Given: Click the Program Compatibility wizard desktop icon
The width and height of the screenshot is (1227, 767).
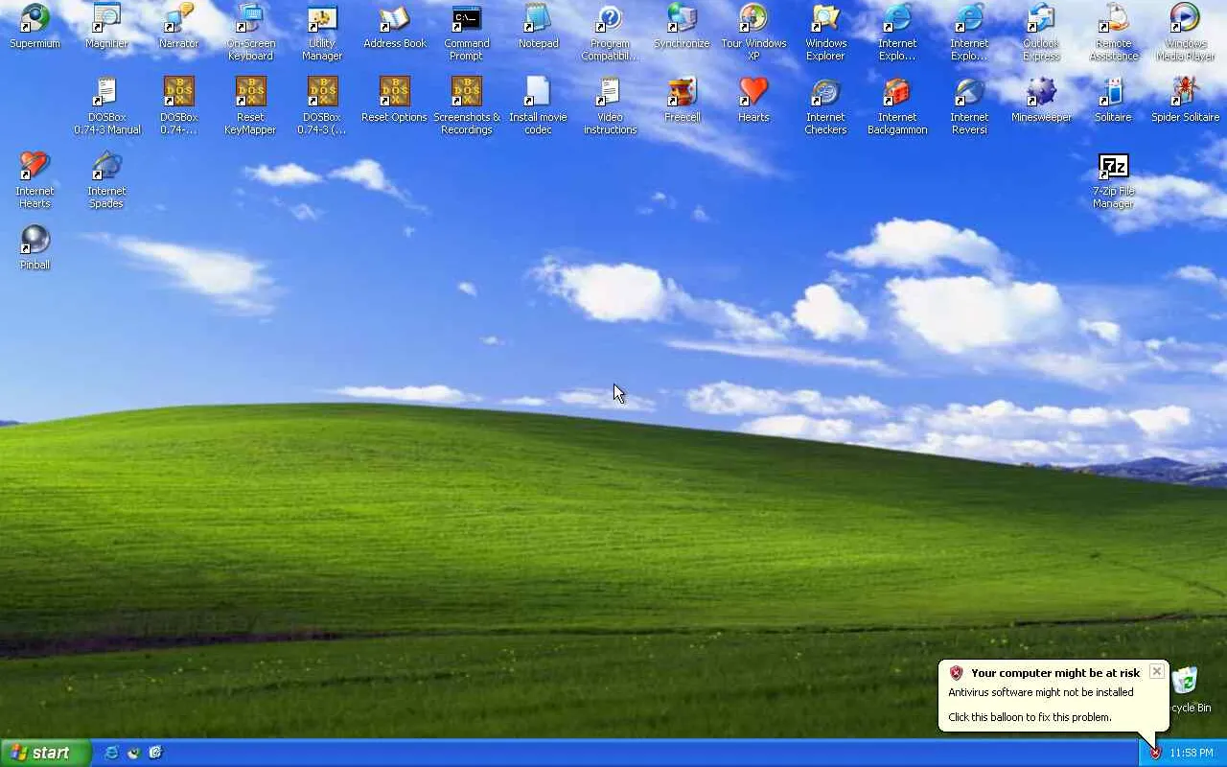Looking at the screenshot, I should click(x=610, y=33).
